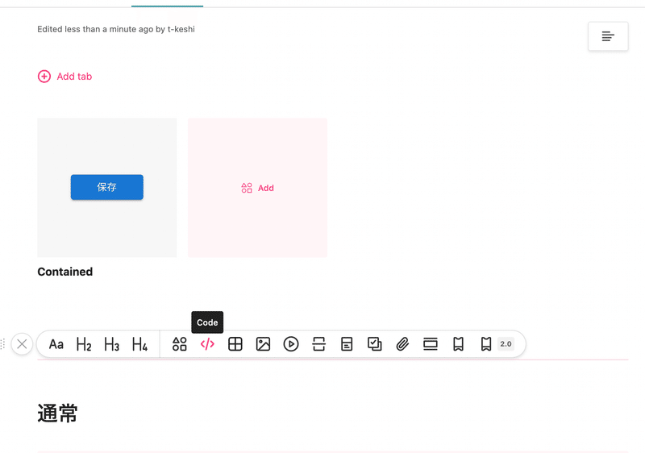This screenshot has height=453, width=645.
Task: Insert an H4 heading block
Action: click(x=139, y=344)
